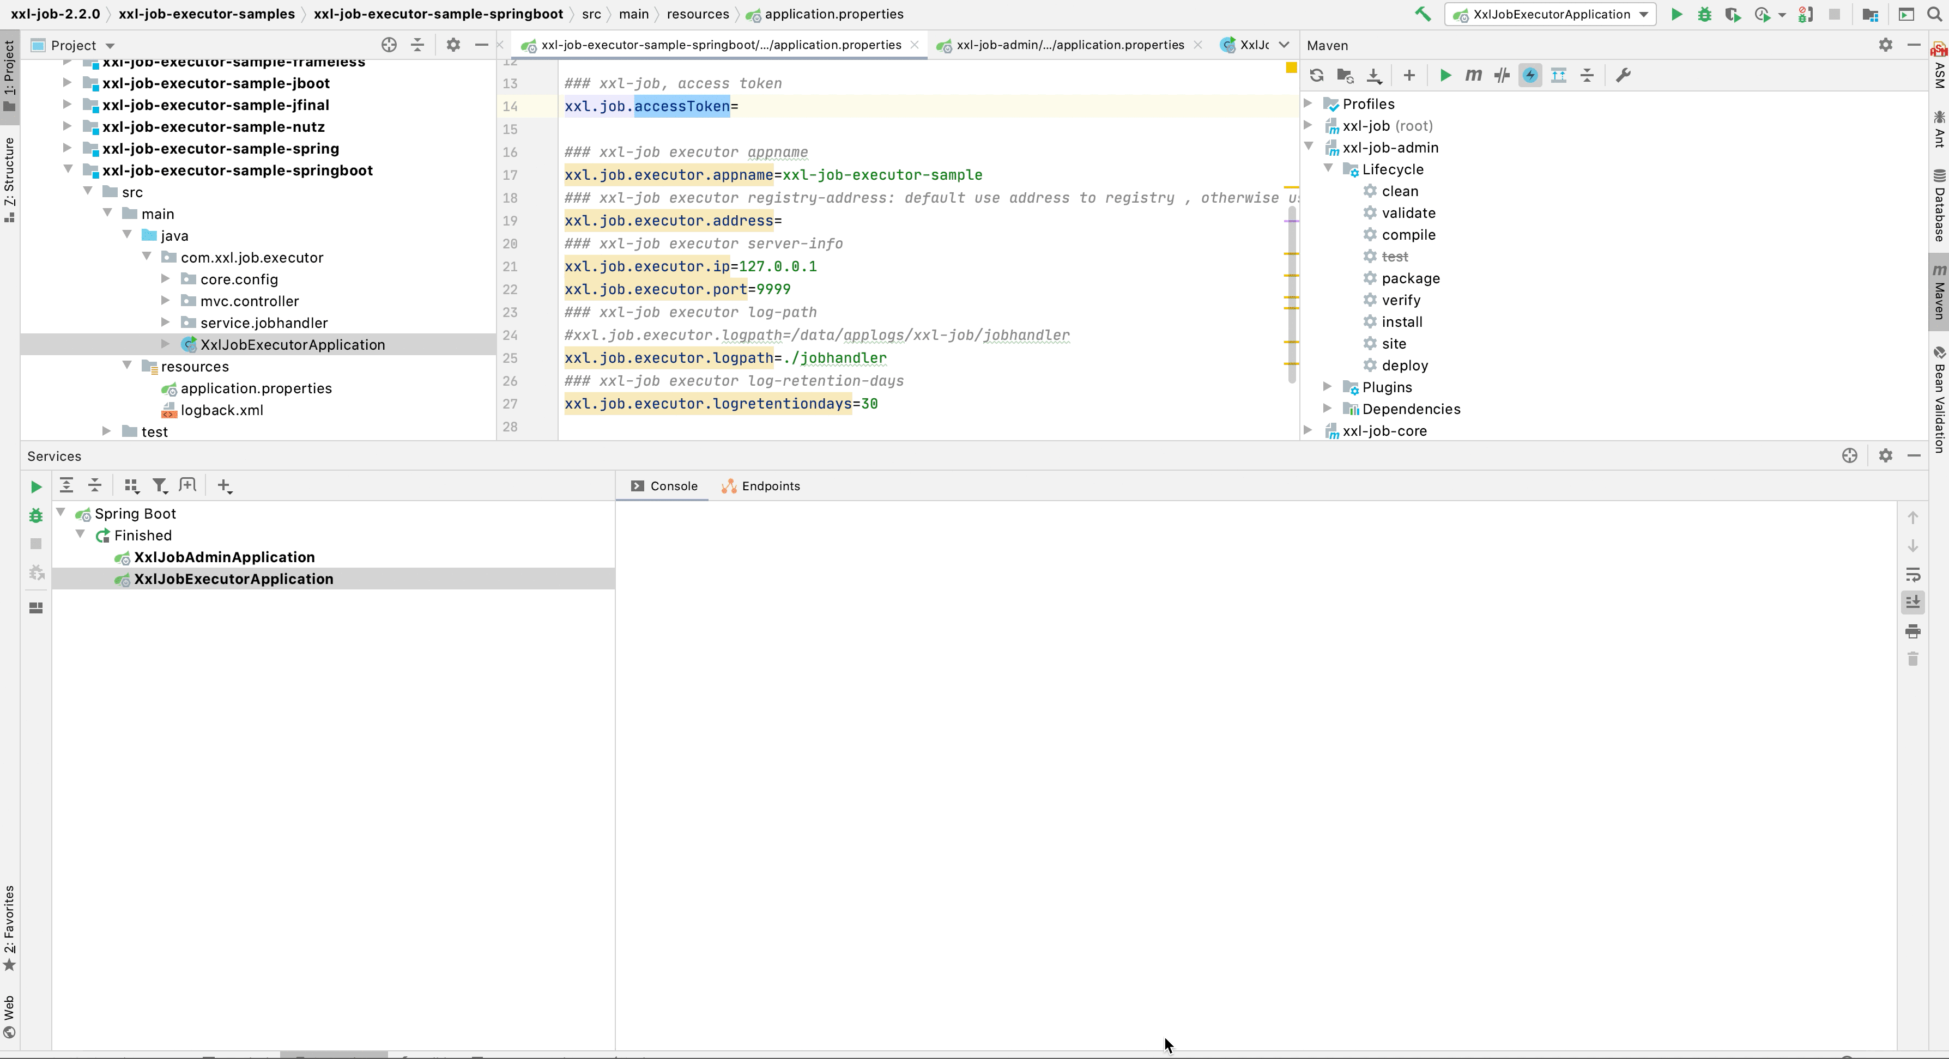Screen dimensions: 1949x1059
Task: Select Maven clean lifecycle goal
Action: point(1400,191)
